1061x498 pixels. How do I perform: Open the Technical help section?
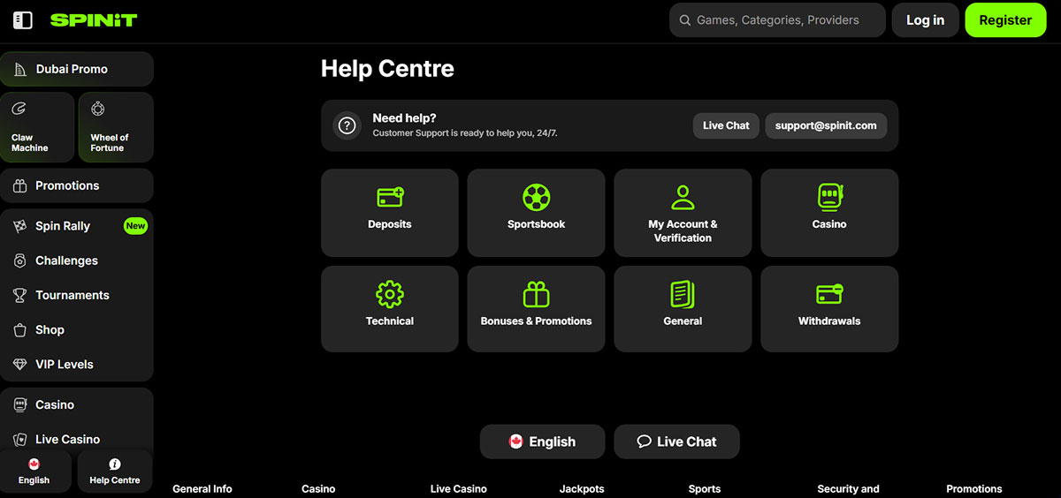(389, 309)
